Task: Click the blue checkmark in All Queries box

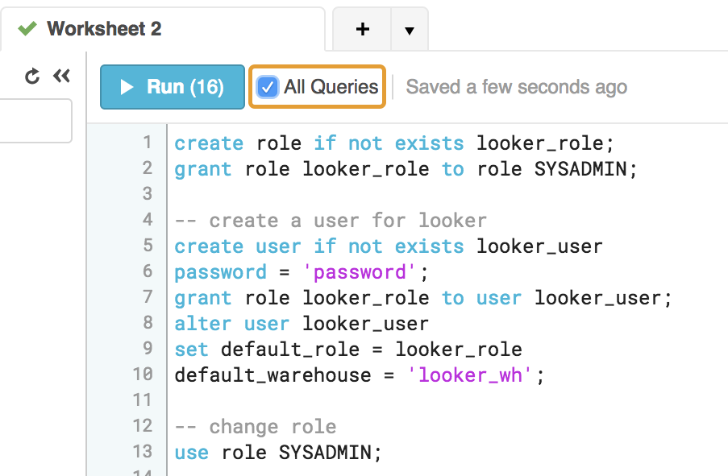Action: click(x=268, y=87)
